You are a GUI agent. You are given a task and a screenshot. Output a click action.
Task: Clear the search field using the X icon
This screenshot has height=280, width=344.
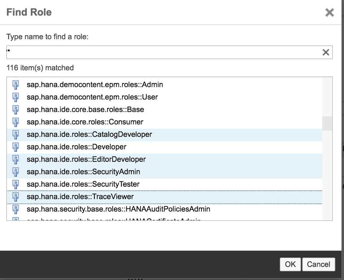(x=326, y=52)
